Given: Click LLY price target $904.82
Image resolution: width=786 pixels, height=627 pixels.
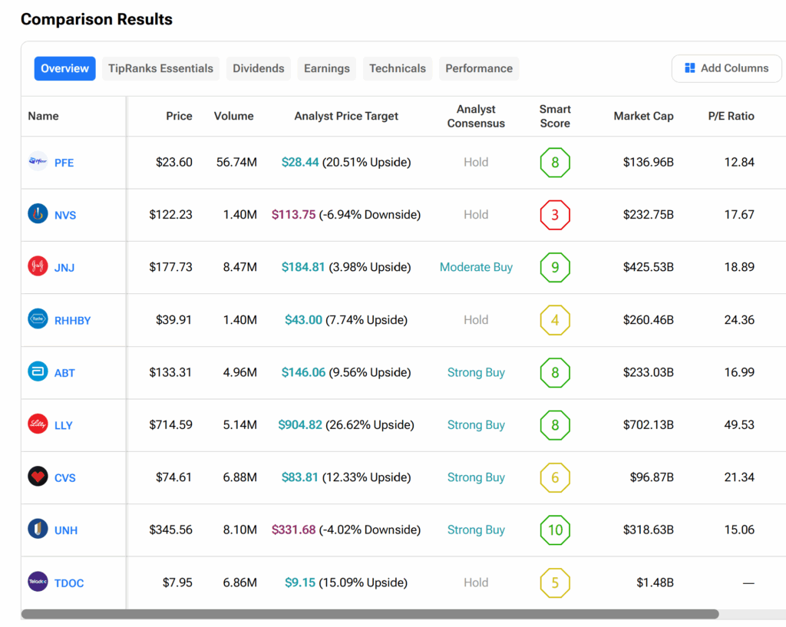Looking at the screenshot, I should (300, 425).
